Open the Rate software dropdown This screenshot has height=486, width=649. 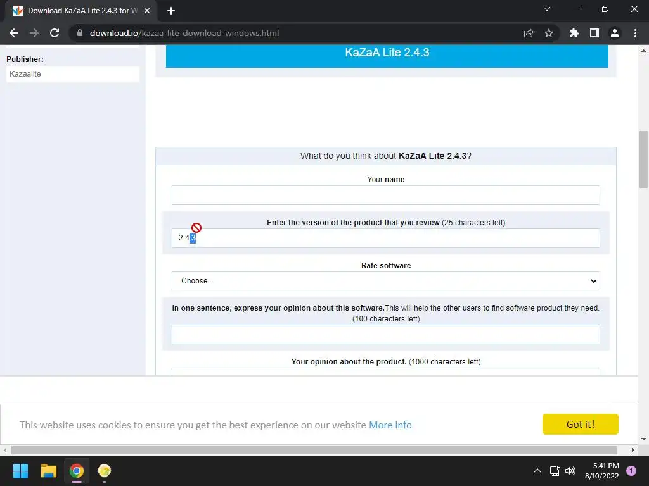[386, 281]
